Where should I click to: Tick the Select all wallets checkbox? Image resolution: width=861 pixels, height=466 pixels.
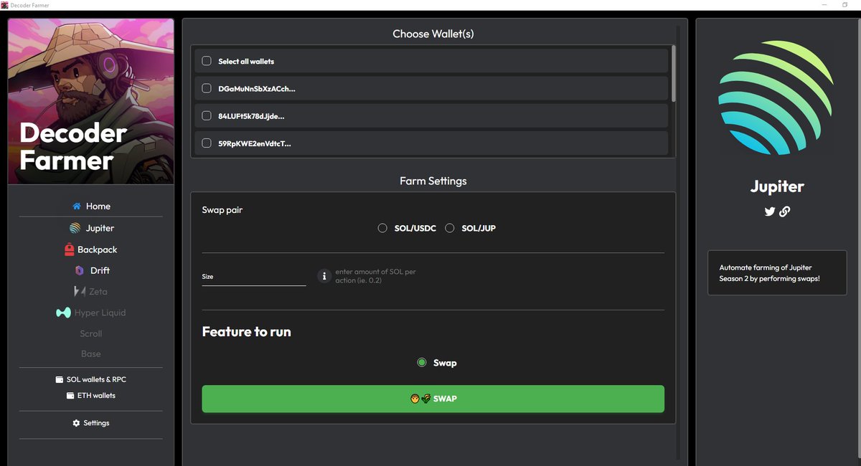tap(207, 61)
